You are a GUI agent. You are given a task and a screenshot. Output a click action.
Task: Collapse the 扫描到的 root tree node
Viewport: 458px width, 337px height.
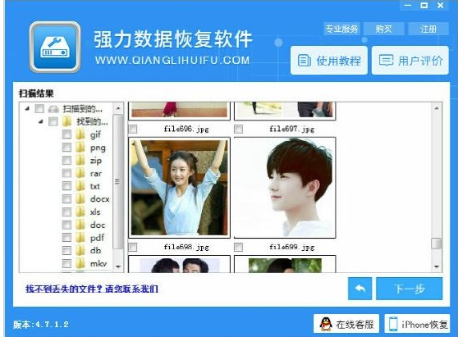[27, 108]
